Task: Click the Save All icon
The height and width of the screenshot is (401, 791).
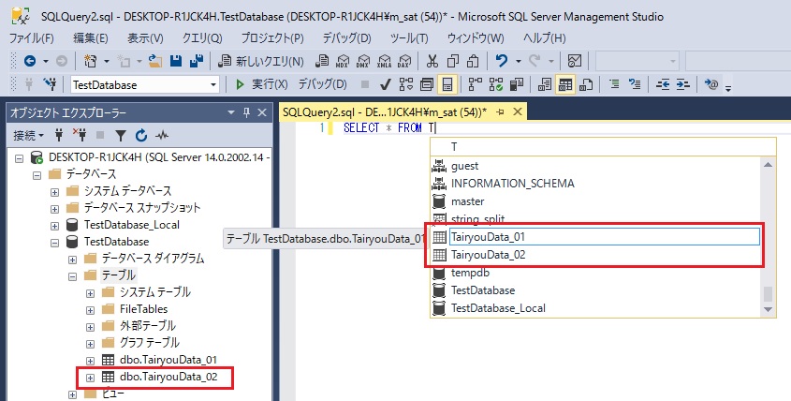Action: coord(197,62)
